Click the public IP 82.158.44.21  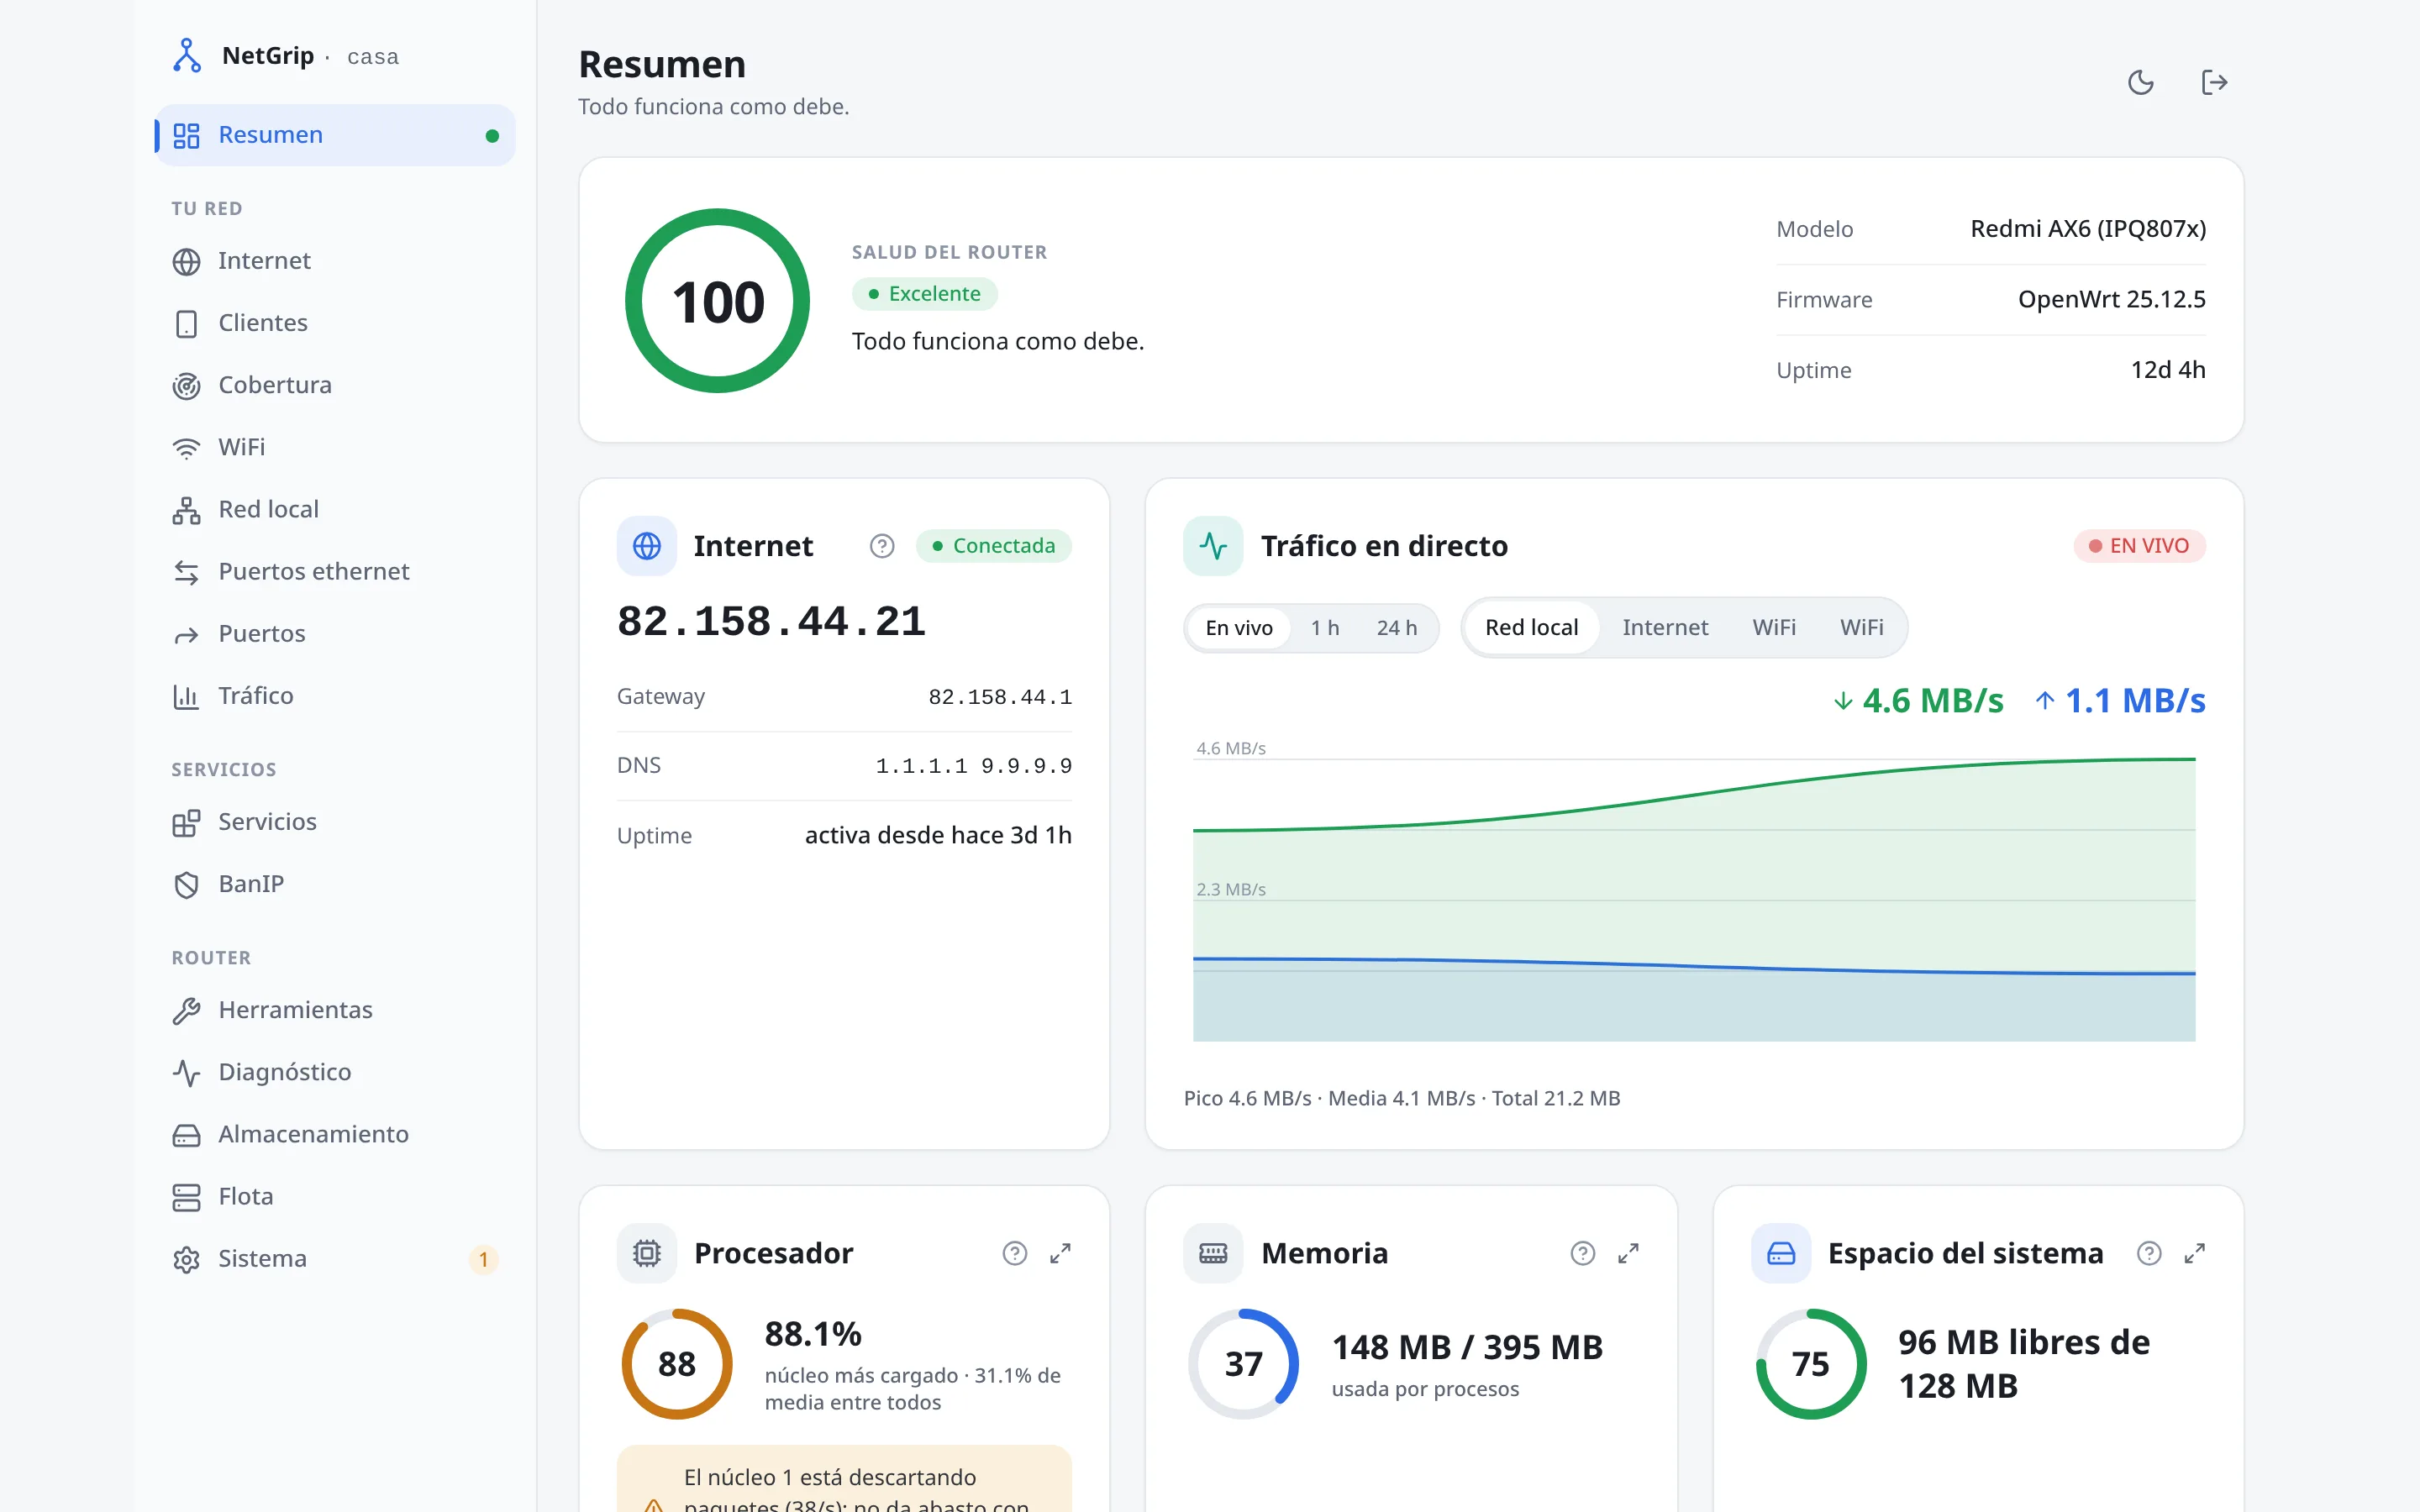pos(772,621)
